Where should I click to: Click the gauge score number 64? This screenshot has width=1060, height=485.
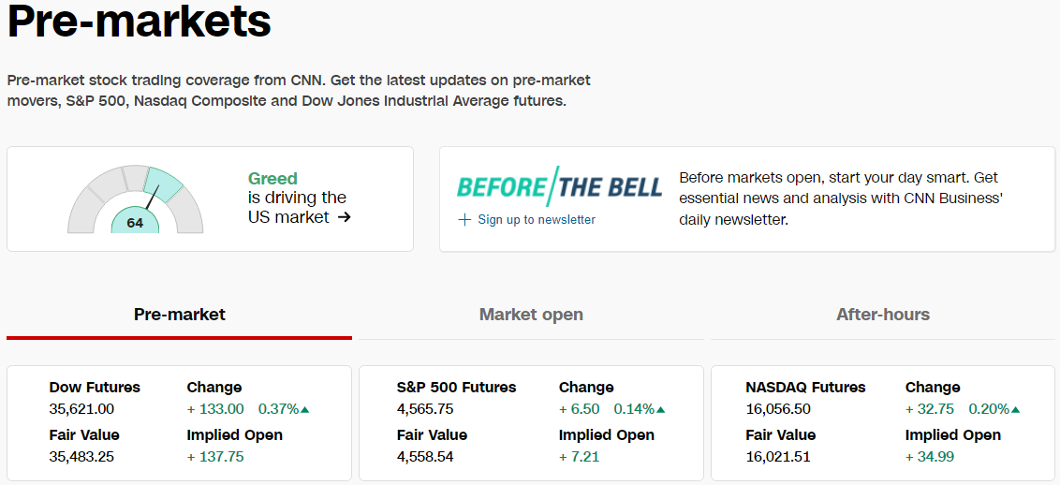135,223
